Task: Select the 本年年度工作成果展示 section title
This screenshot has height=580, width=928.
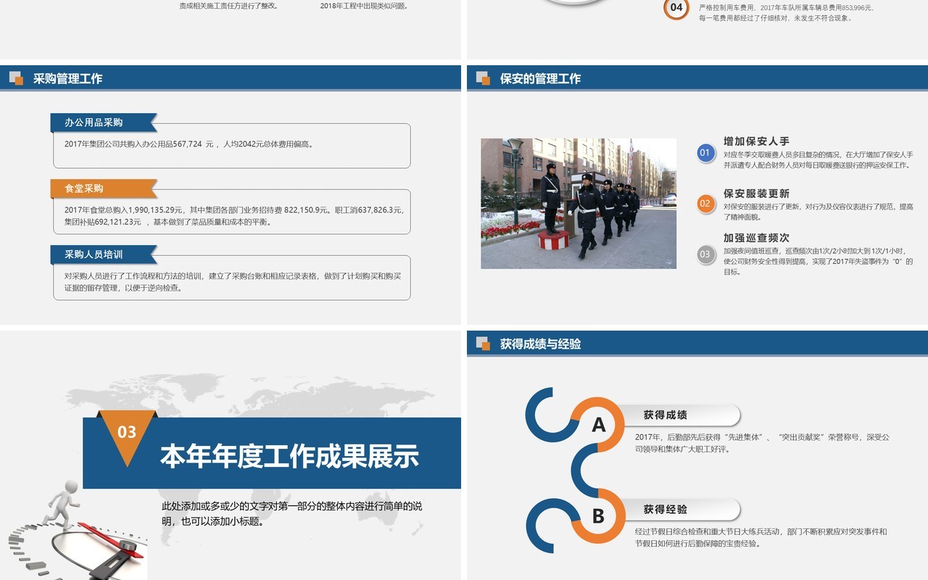Action: (x=289, y=457)
